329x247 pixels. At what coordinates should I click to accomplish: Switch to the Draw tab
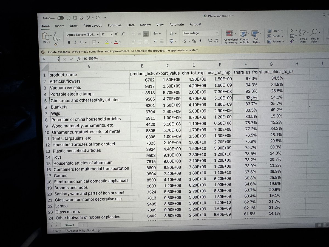[x=73, y=26]
